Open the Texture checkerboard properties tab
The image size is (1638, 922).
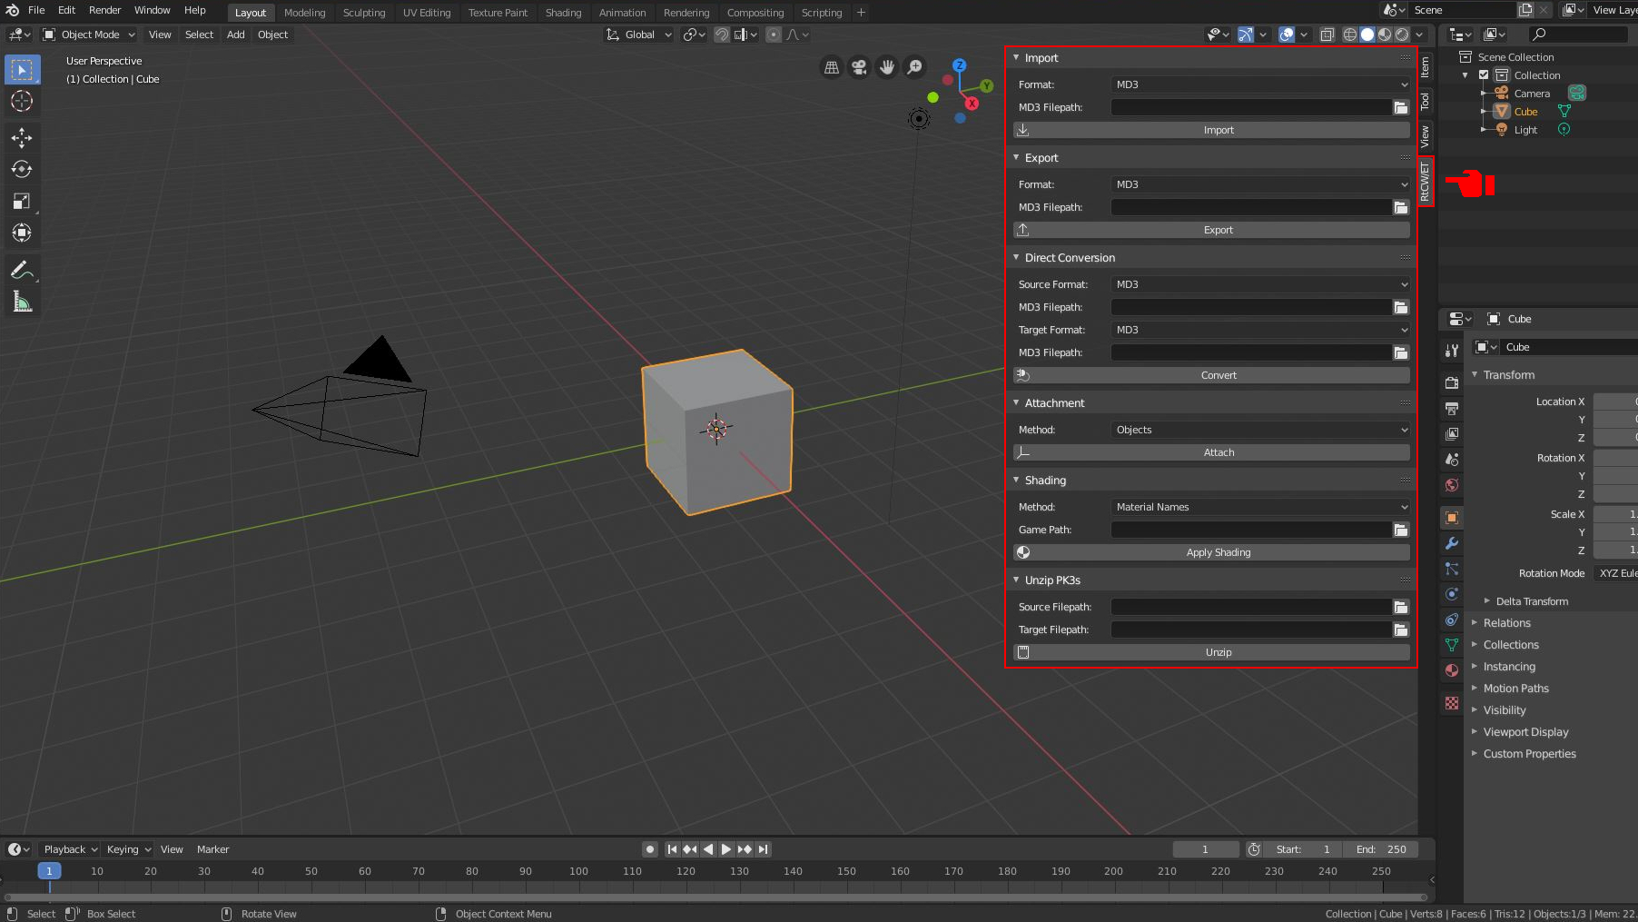pos(1452,703)
